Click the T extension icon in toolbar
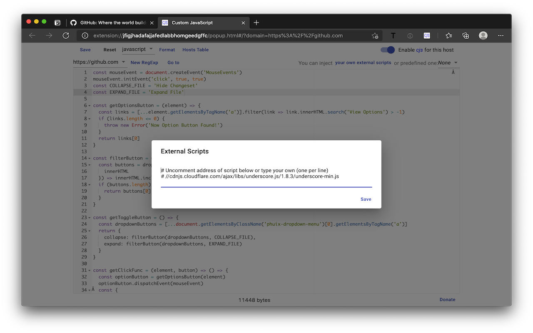Viewport: 533px width, 333px height. click(x=393, y=36)
